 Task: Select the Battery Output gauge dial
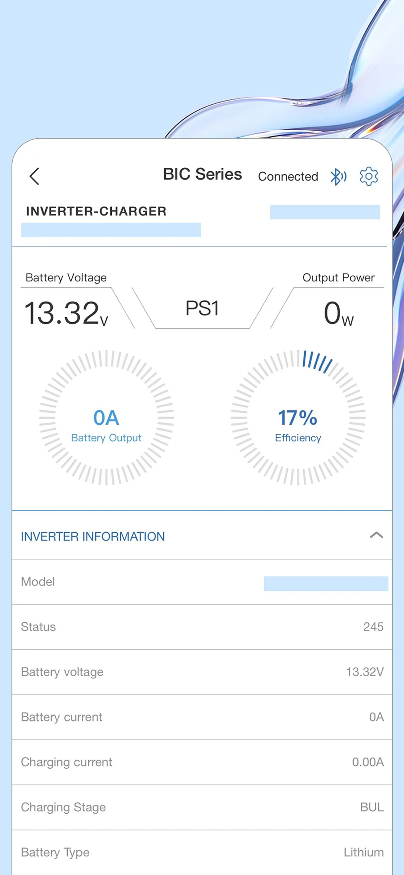click(x=106, y=417)
